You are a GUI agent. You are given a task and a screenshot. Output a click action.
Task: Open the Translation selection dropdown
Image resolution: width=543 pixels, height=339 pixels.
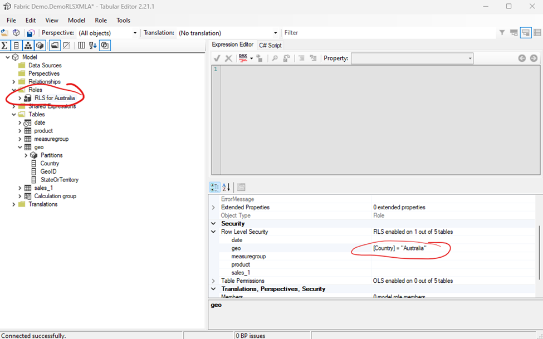click(275, 32)
